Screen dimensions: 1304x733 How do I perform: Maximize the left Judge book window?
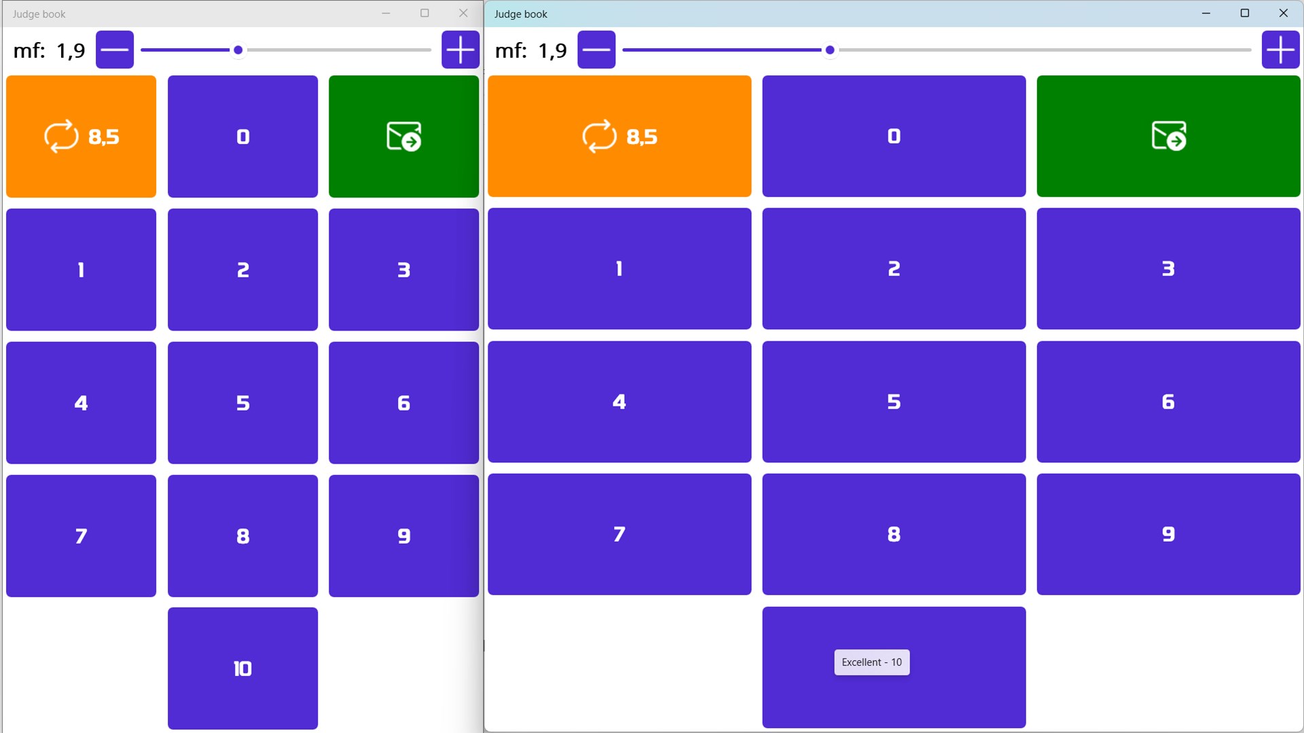424,13
